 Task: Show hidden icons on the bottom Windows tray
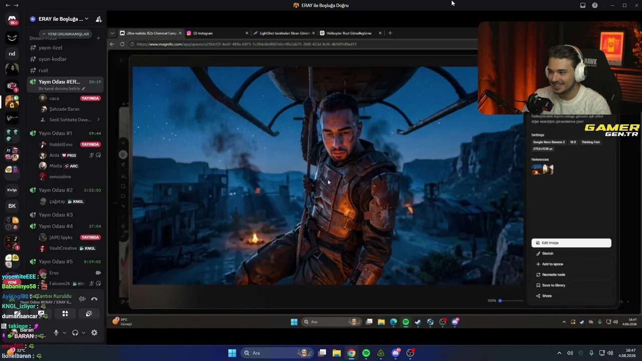[x=559, y=353]
